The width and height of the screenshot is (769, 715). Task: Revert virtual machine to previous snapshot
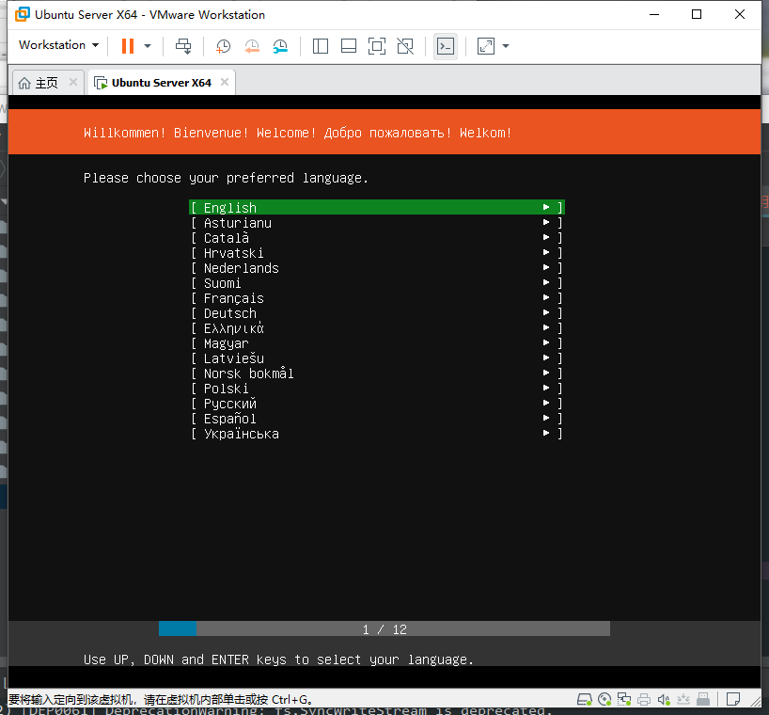[x=252, y=46]
